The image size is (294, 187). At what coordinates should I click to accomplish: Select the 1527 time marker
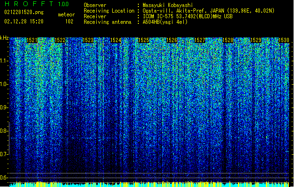click(x=200, y=40)
